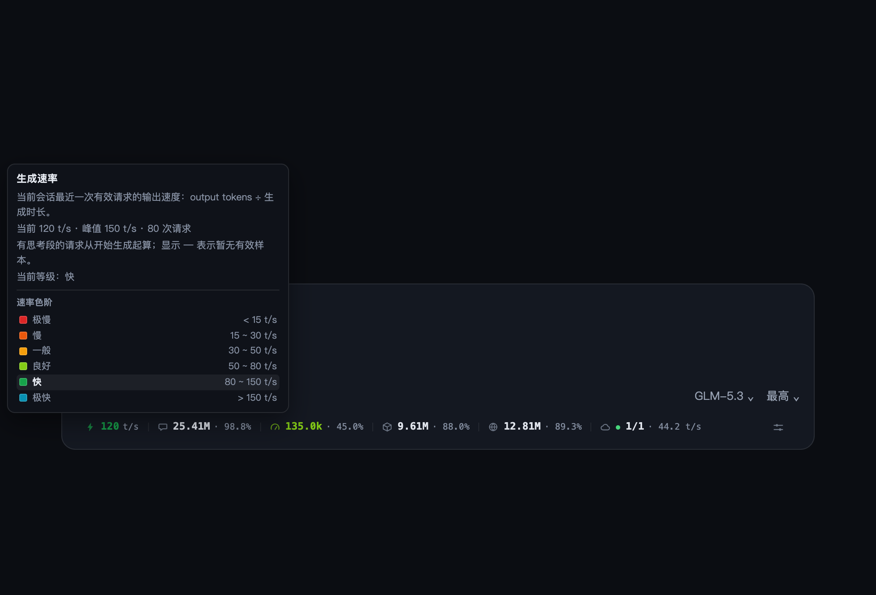
Task: Open the 最高 level dropdown
Action: click(783, 396)
